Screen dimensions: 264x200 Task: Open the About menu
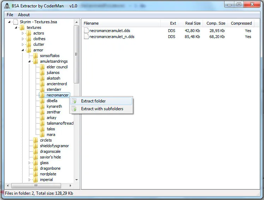(x=24, y=15)
